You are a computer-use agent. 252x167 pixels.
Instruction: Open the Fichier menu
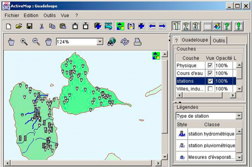tap(12, 15)
